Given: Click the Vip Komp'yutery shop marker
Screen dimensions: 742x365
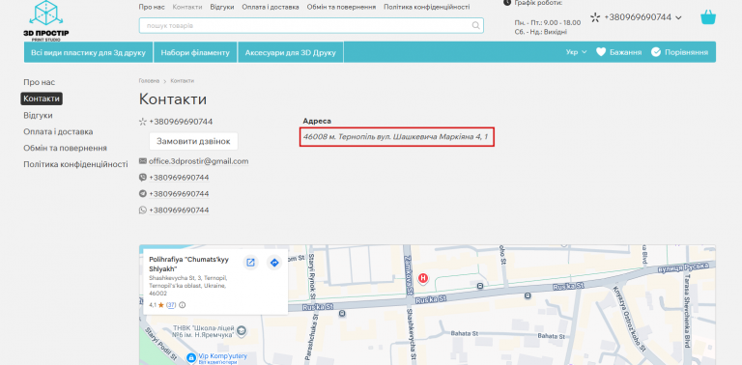Looking at the screenshot, I should tap(191, 357).
